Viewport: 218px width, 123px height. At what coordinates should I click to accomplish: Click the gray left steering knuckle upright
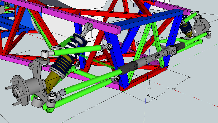pos(37,71)
